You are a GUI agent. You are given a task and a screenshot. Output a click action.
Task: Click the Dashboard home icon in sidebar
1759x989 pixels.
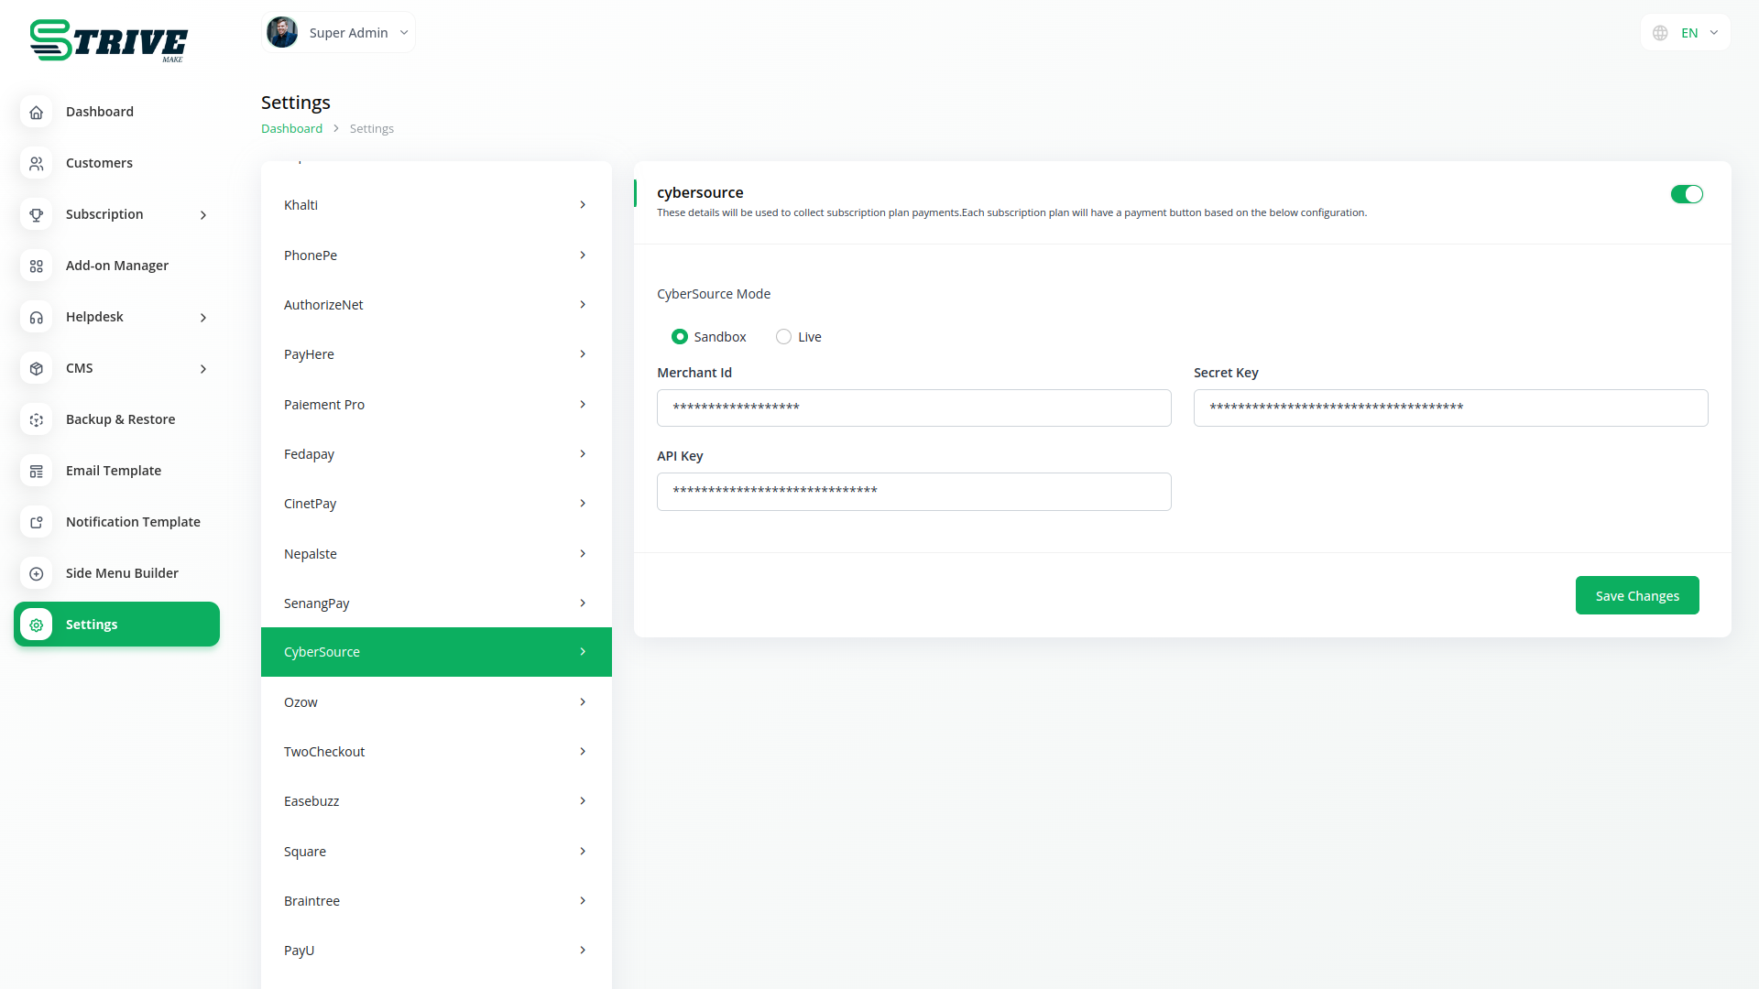click(37, 112)
